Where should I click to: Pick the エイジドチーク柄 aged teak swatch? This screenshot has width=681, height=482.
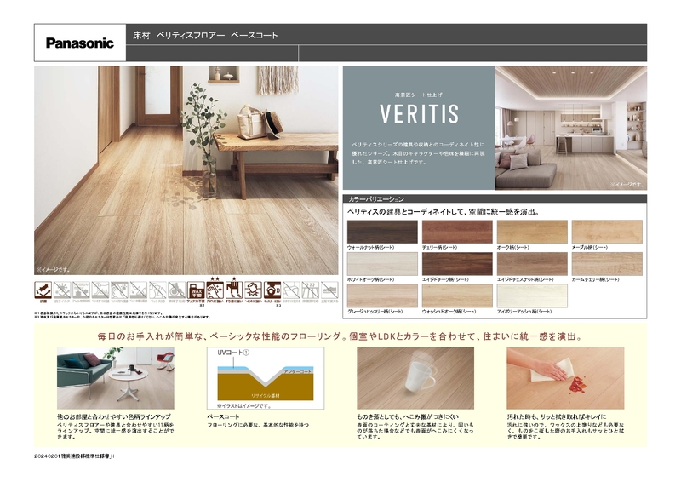(457, 264)
